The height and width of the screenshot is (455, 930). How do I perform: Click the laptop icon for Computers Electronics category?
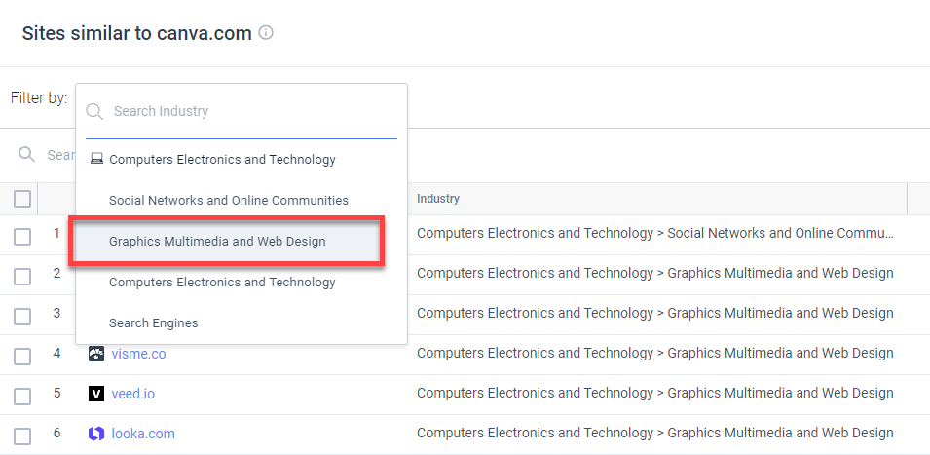96,159
